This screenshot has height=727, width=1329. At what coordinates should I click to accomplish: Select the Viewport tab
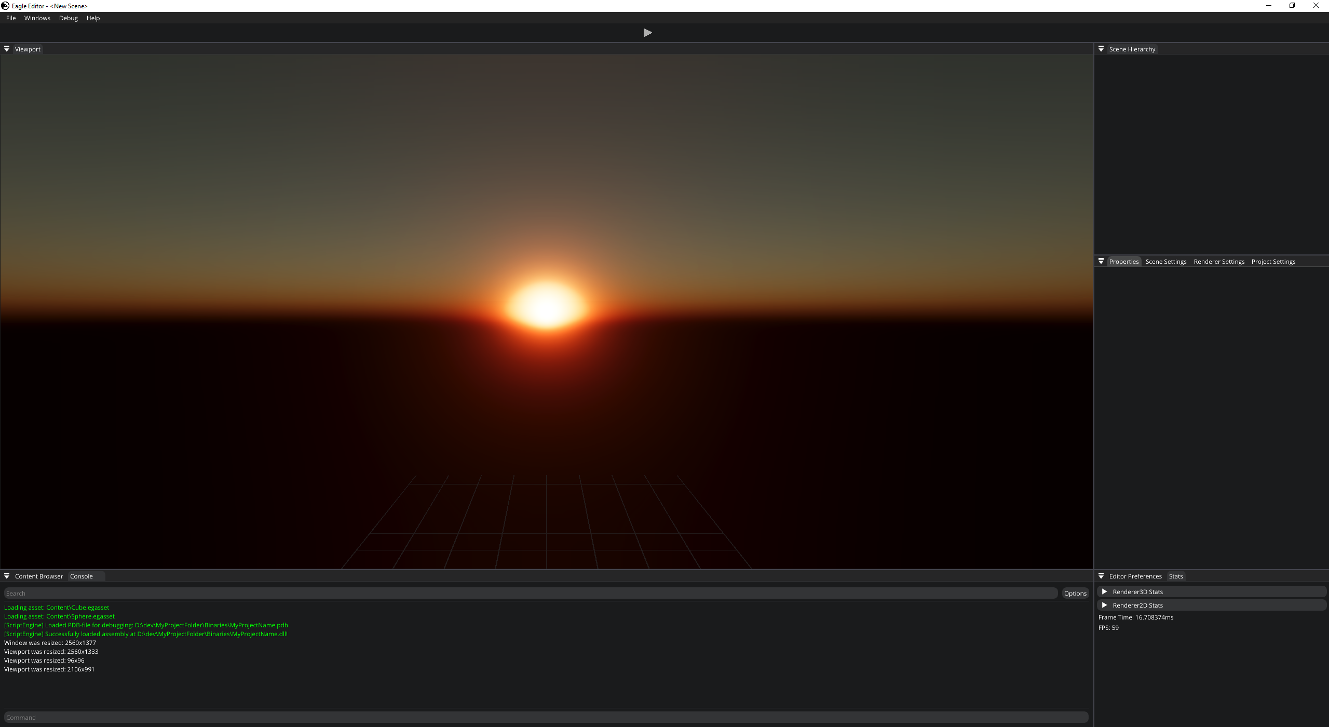tap(28, 49)
